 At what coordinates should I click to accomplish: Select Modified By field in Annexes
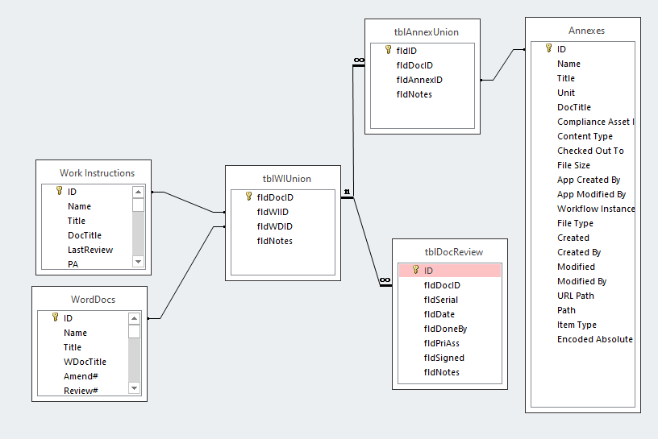pyautogui.click(x=582, y=281)
